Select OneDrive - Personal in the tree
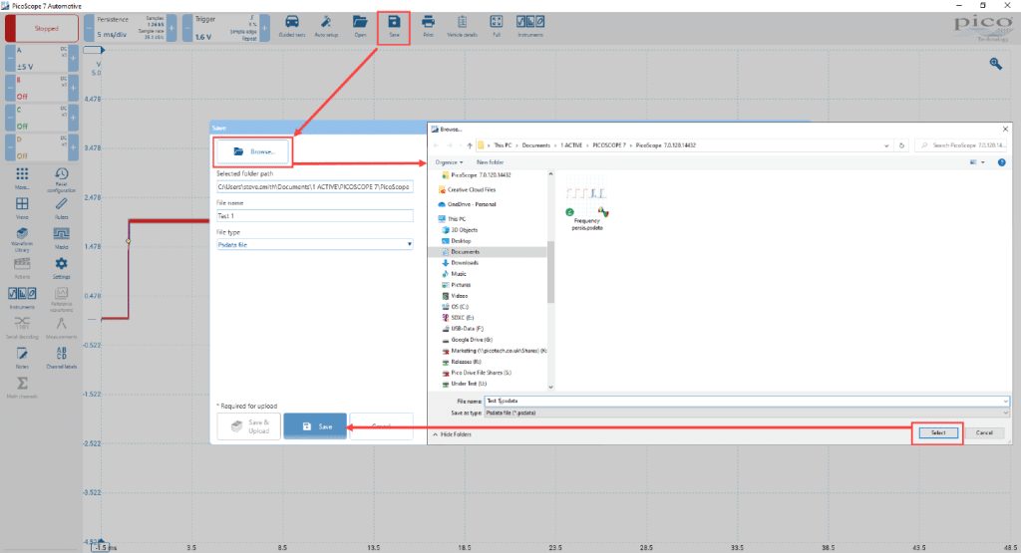 472,204
